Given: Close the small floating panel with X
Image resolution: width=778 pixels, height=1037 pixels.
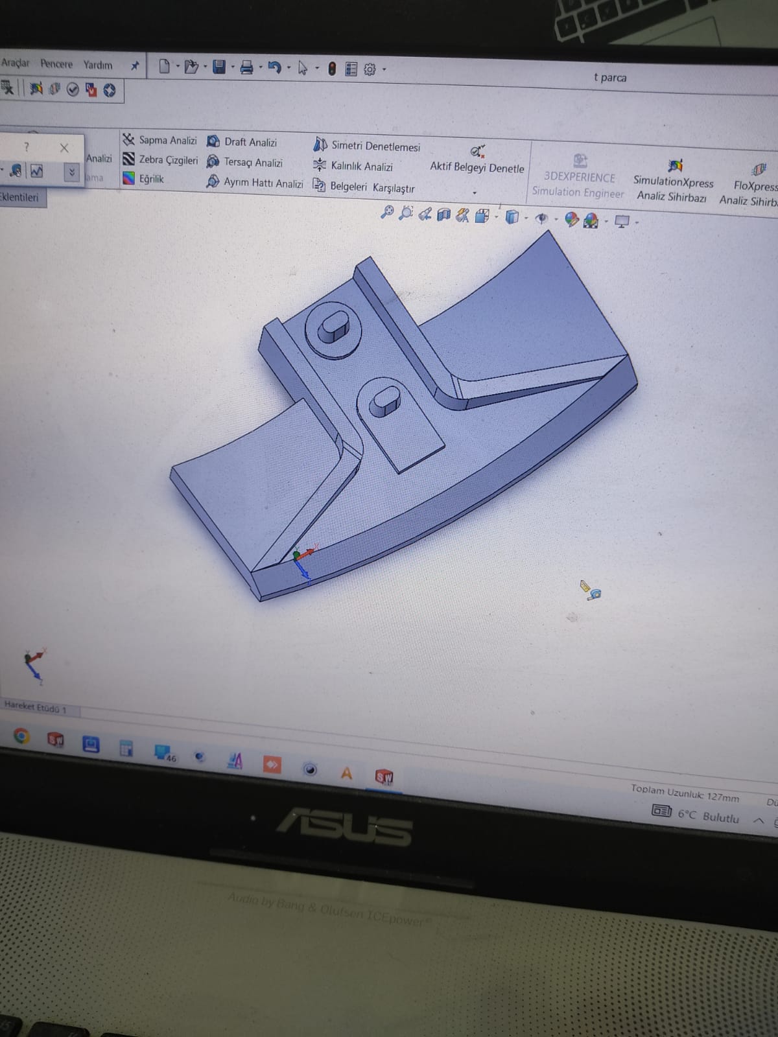Looking at the screenshot, I should pyautogui.click(x=64, y=148).
